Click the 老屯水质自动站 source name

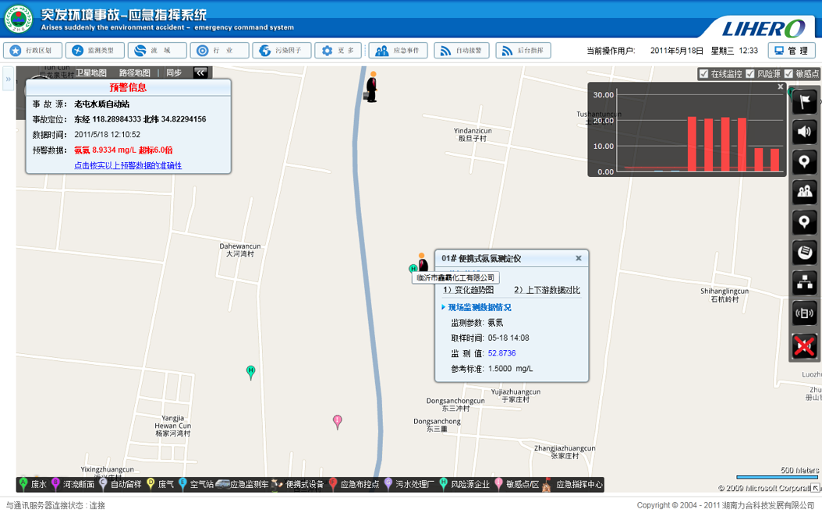pyautogui.click(x=101, y=104)
